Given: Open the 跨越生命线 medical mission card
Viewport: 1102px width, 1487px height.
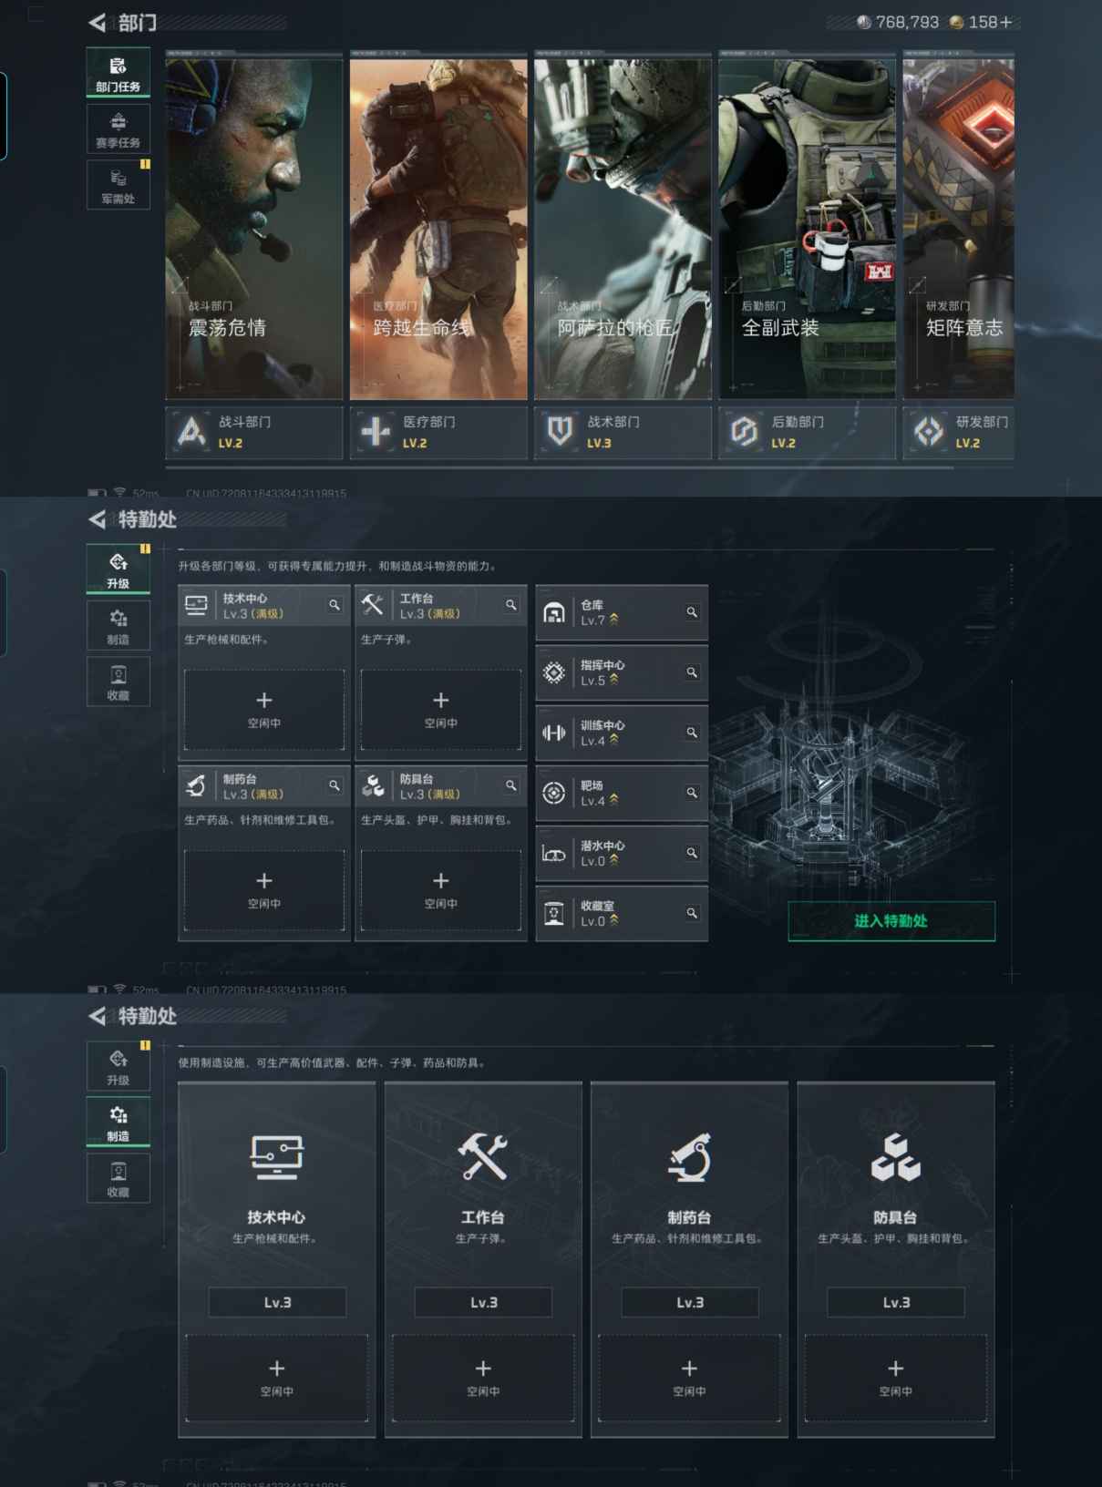Looking at the screenshot, I should coord(438,228).
